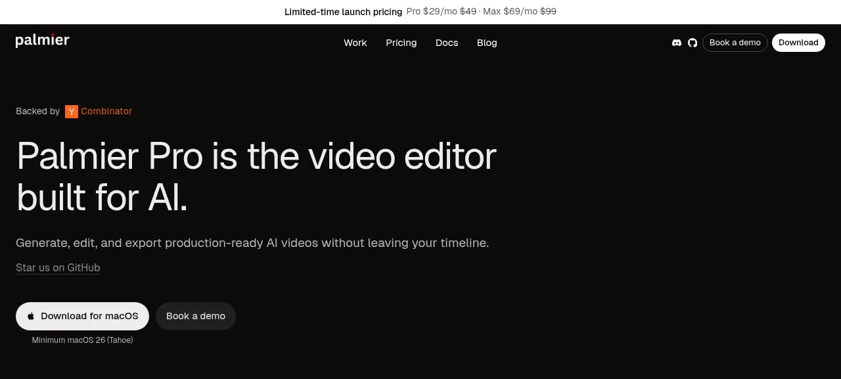The height and width of the screenshot is (379, 841).
Task: Open the Discord icon link
Action: point(677,43)
